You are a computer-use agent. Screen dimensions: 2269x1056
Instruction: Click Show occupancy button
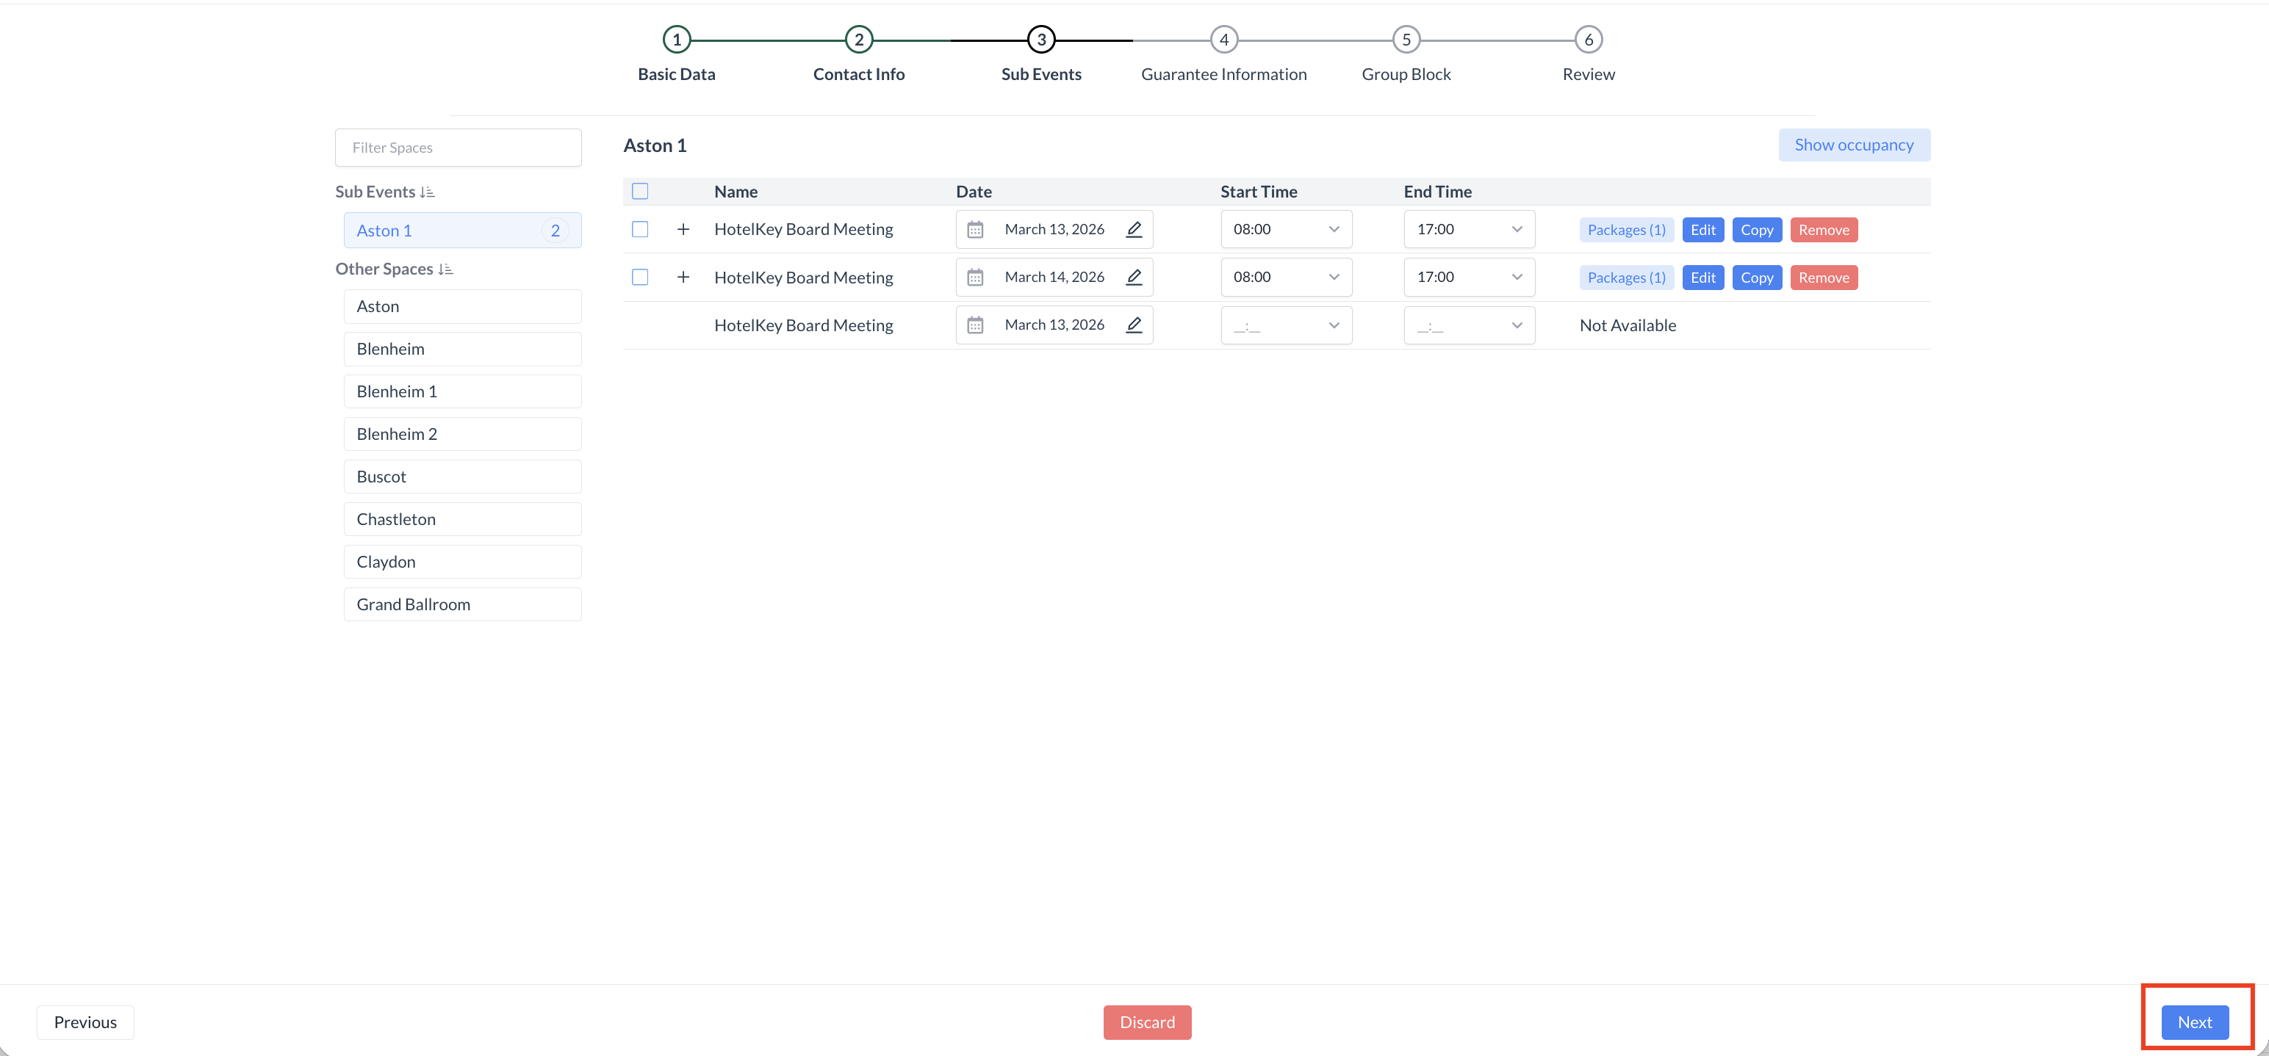(x=1853, y=145)
